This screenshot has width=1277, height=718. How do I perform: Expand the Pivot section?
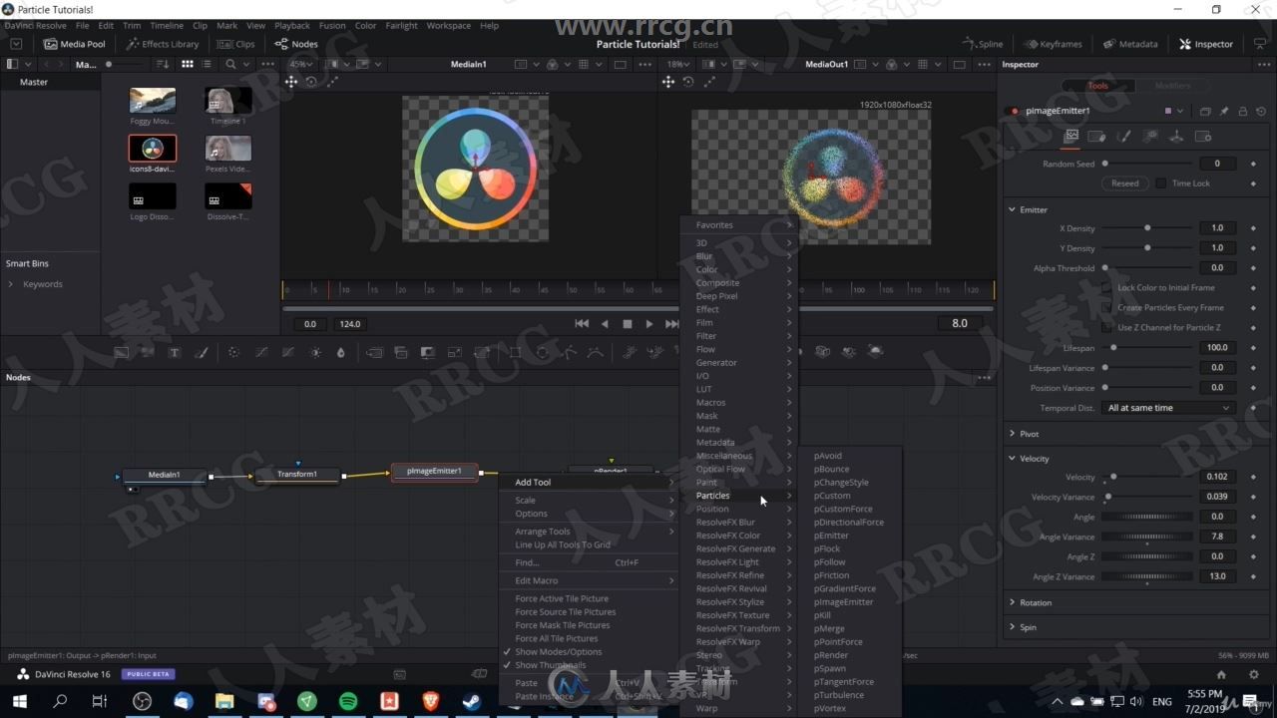coord(1013,434)
